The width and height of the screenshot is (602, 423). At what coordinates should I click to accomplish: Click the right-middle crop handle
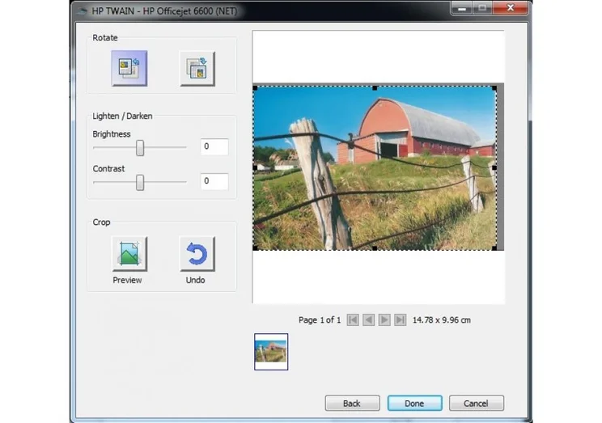(494, 167)
